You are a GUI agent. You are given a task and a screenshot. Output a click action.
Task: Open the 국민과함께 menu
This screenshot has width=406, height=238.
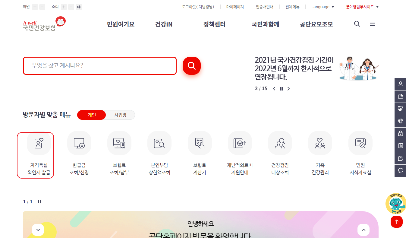265,24
